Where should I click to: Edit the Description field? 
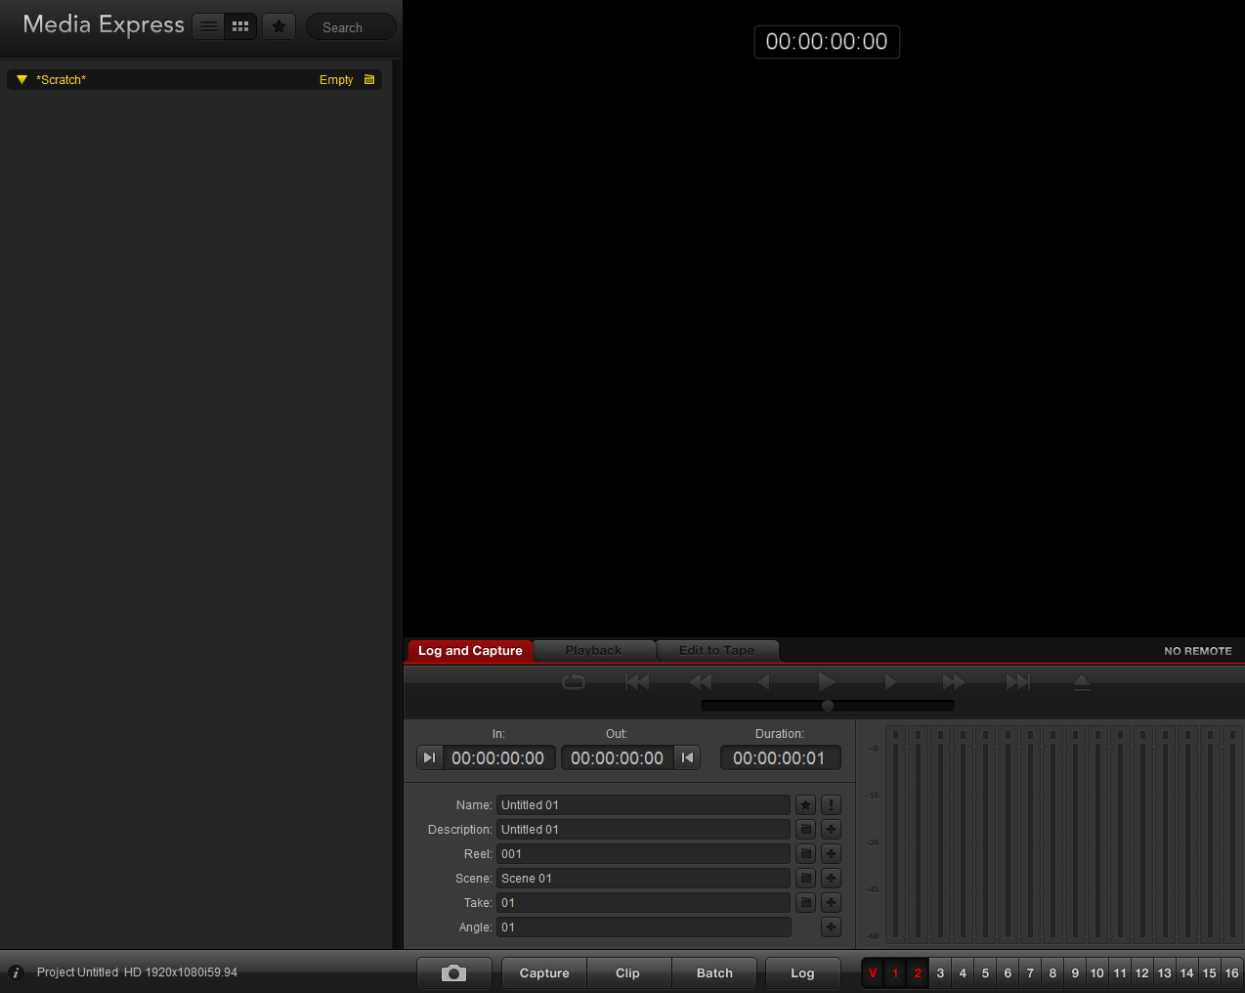click(x=643, y=830)
